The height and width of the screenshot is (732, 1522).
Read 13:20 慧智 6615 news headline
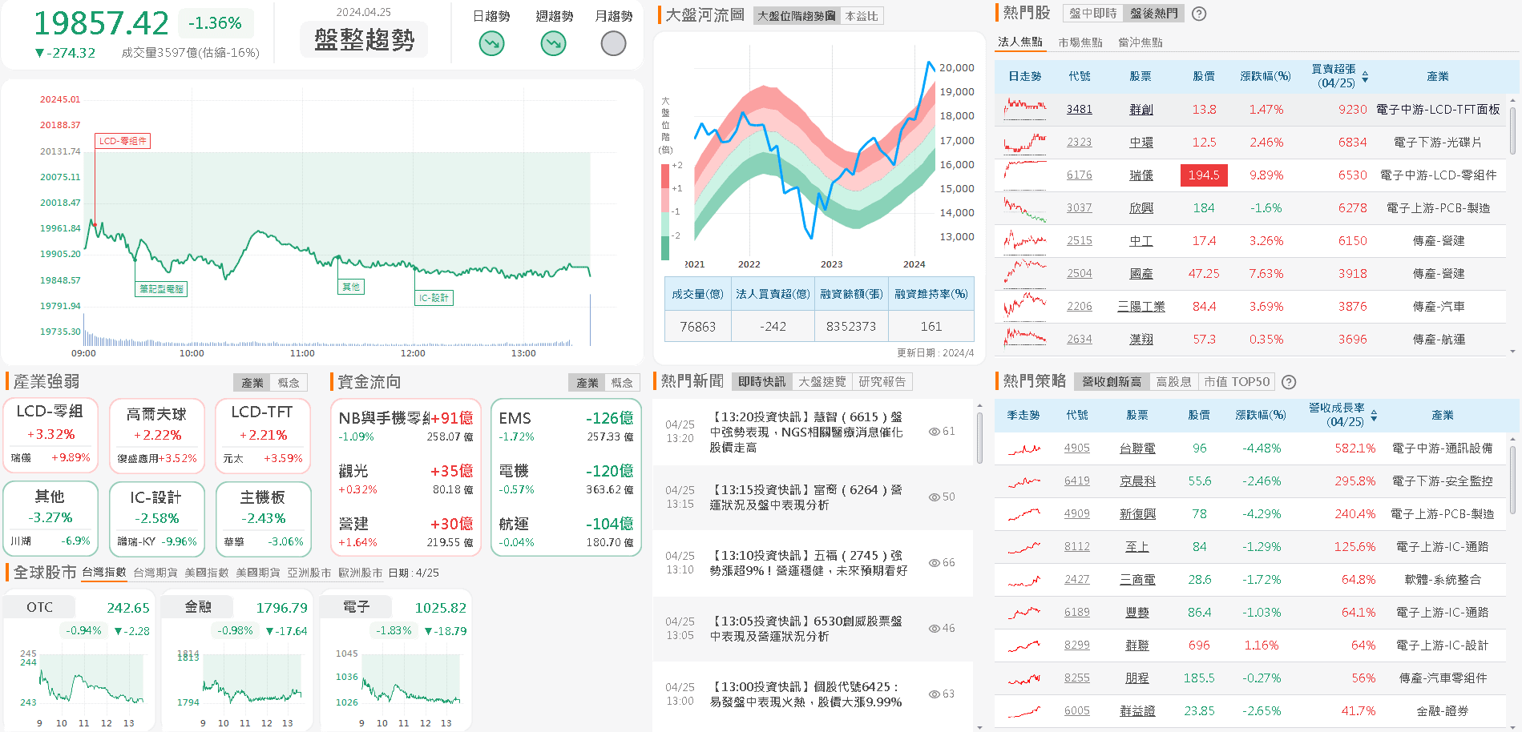pos(806,432)
